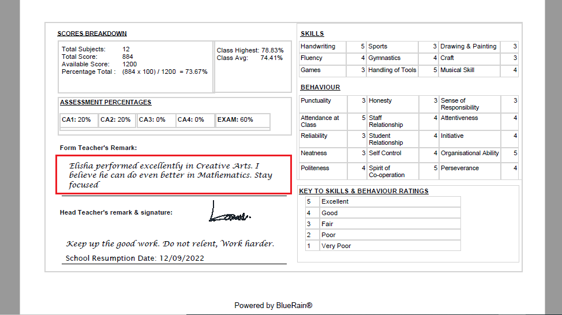The height and width of the screenshot is (315, 562).
Task: Click the Handwriting skill cell
Action: (322, 46)
